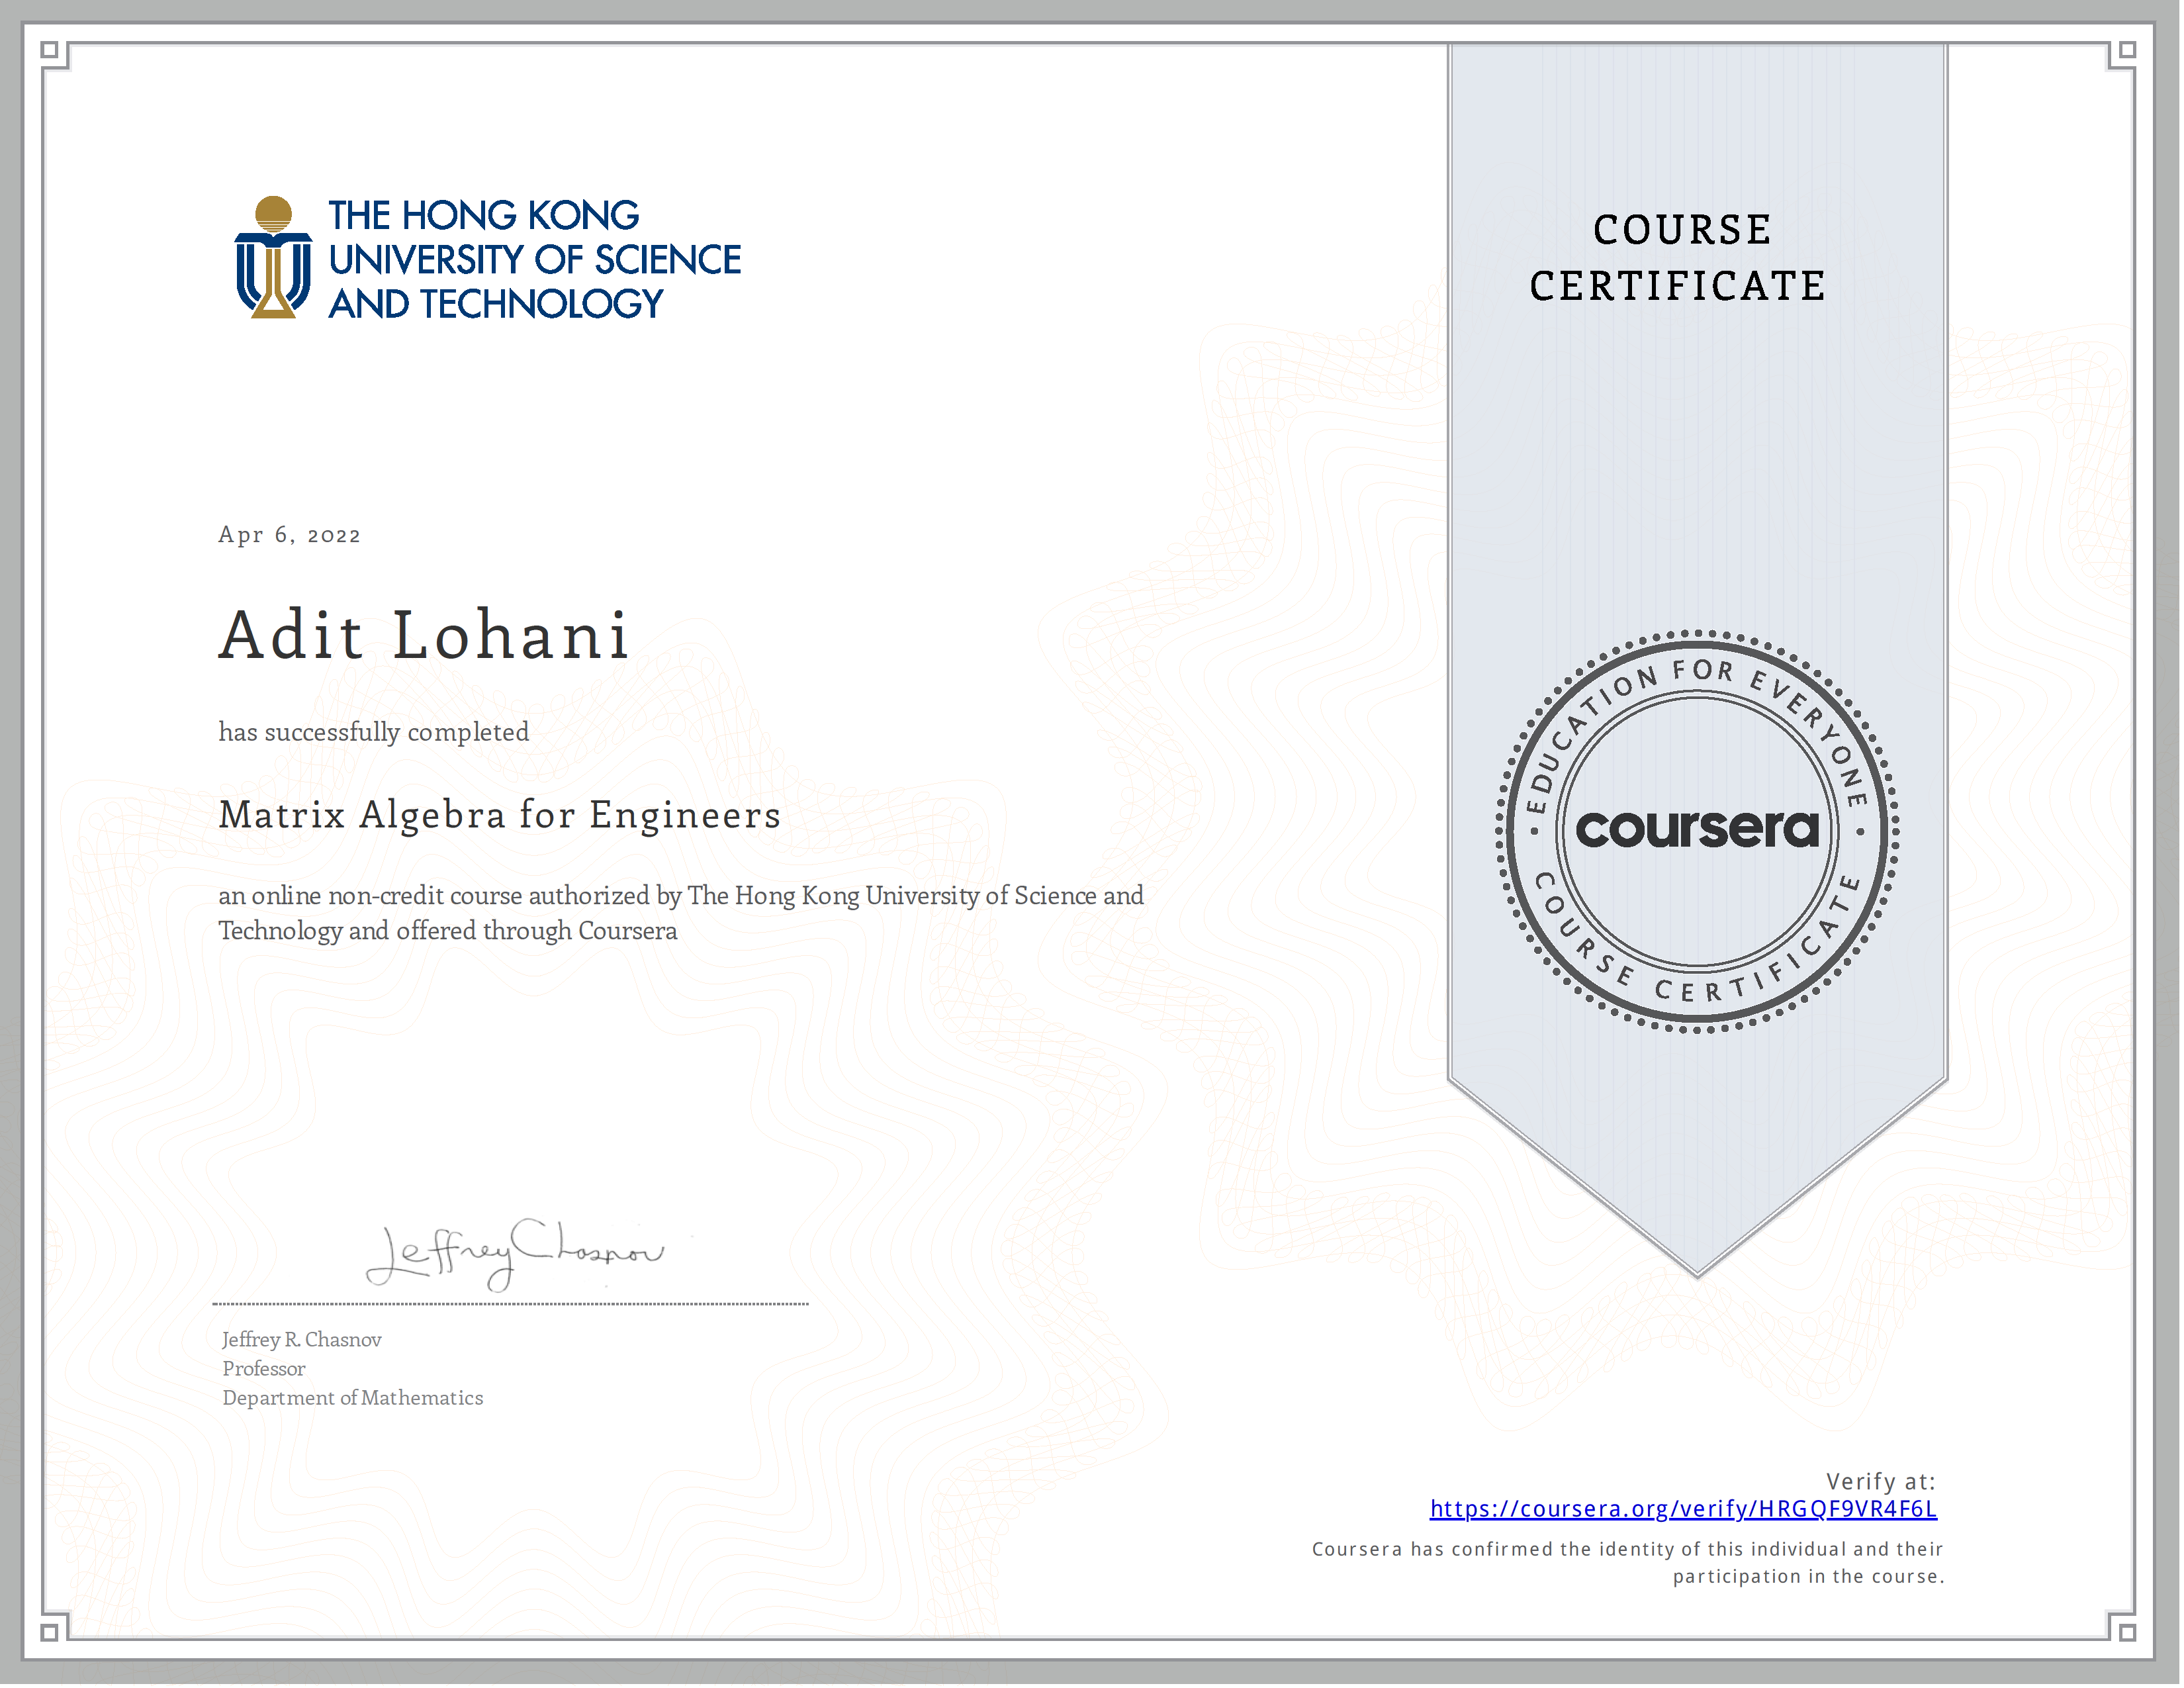The width and height of the screenshot is (2184, 1688).
Task: Click the 'has successfully completed' text
Action: pos(374,733)
